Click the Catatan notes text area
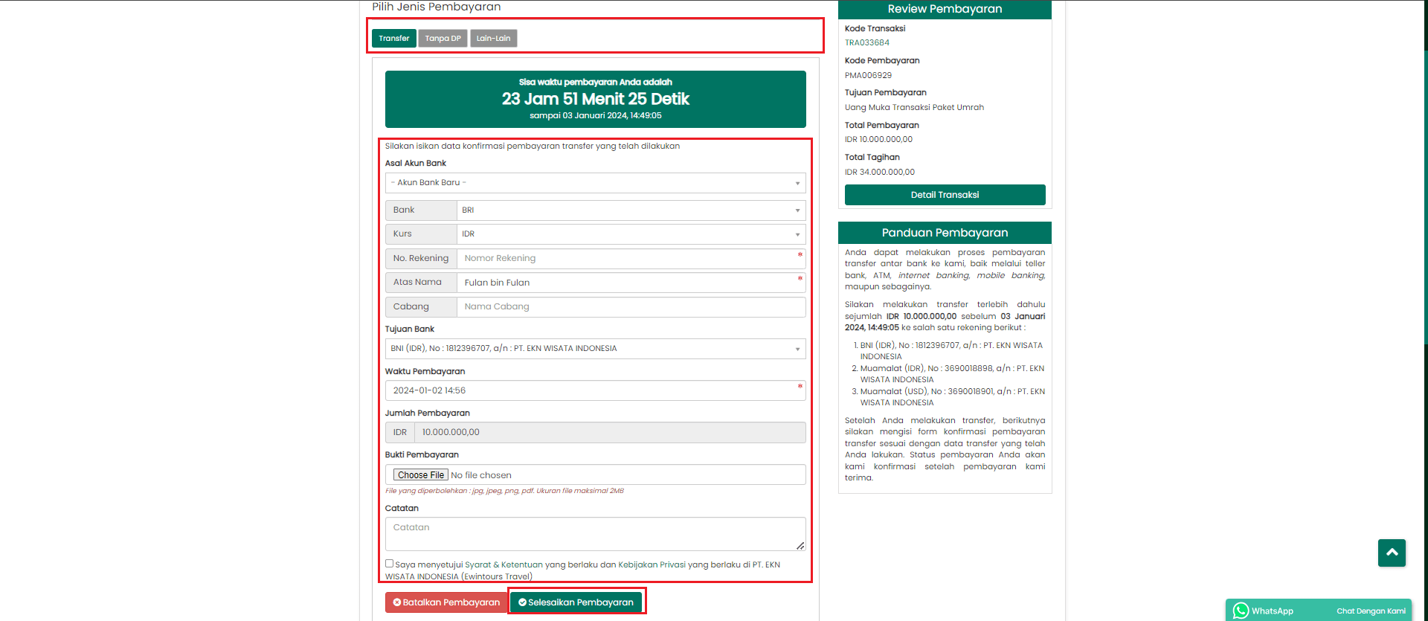Screen dimensions: 1428x621 [594, 533]
